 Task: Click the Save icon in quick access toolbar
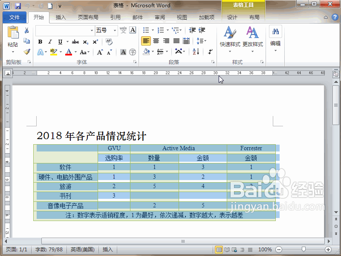(18, 6)
